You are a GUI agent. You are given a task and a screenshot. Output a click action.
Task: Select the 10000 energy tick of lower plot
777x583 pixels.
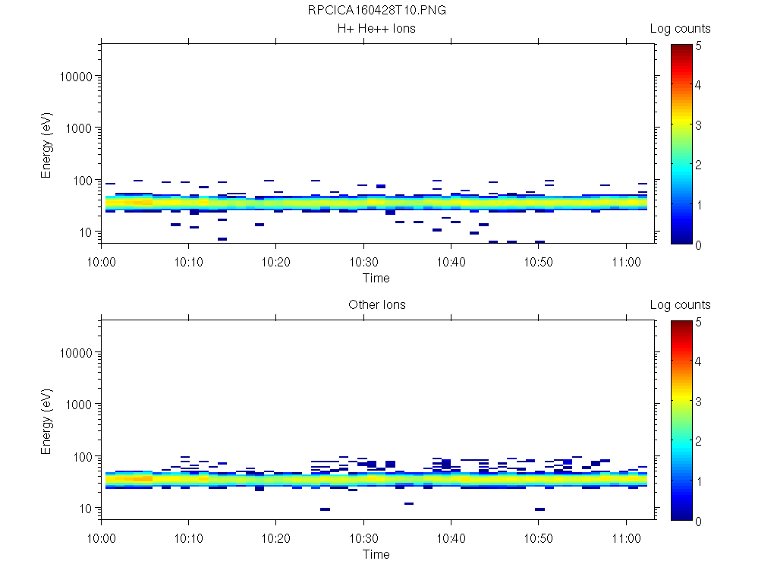(76, 353)
